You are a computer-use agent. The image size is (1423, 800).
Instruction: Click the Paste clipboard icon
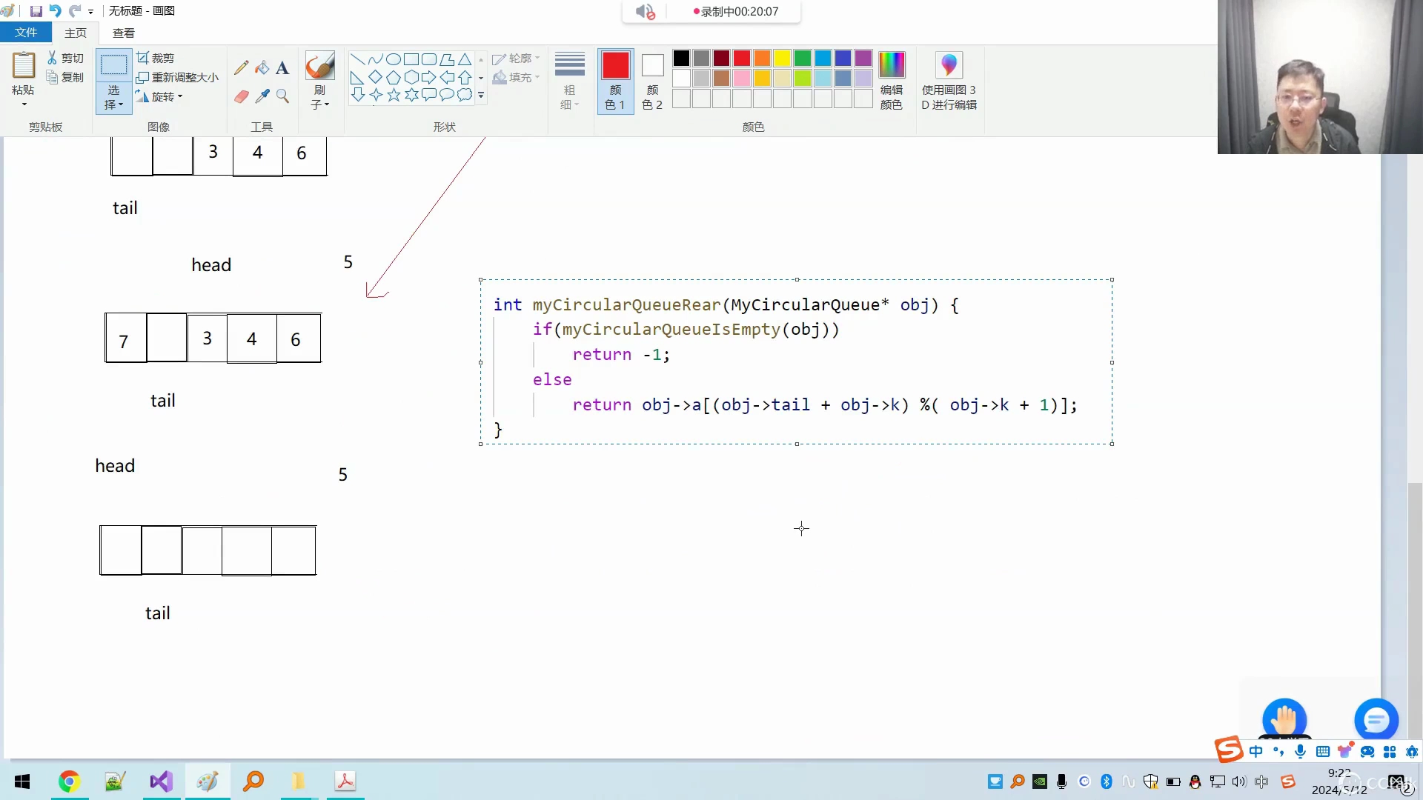point(23,65)
